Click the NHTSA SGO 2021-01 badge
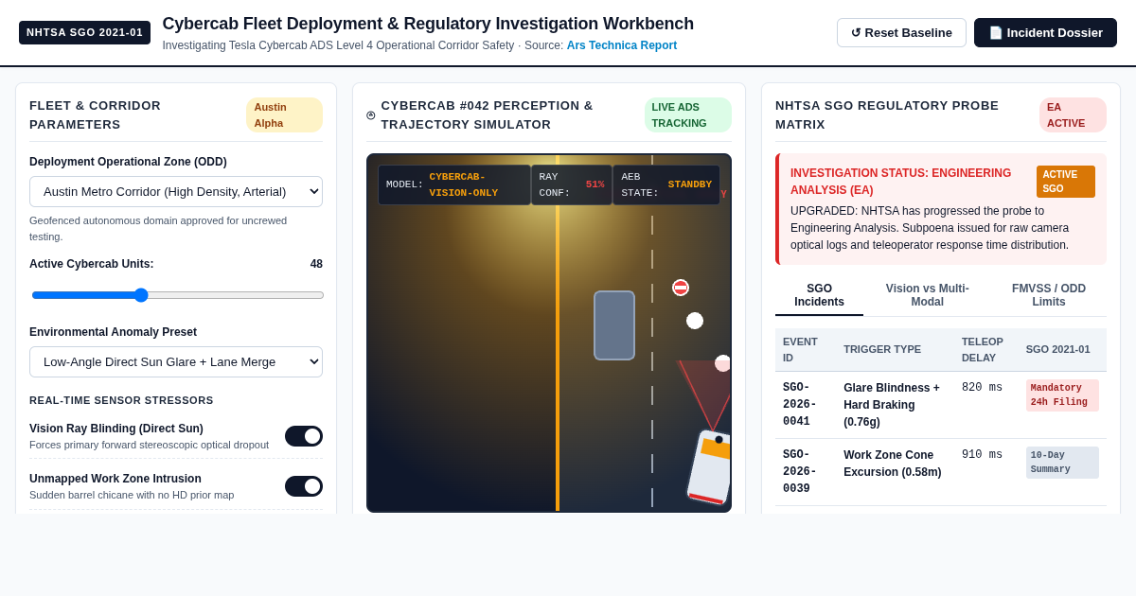Screen dimensions: 1136x596 84,32
